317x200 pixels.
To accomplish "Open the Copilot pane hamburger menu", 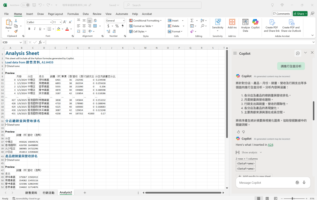I will pyautogui.click(x=235, y=53).
